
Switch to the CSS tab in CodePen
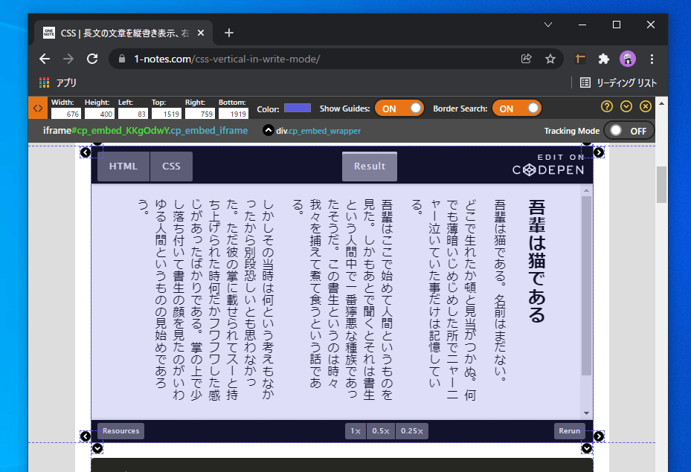click(x=170, y=166)
